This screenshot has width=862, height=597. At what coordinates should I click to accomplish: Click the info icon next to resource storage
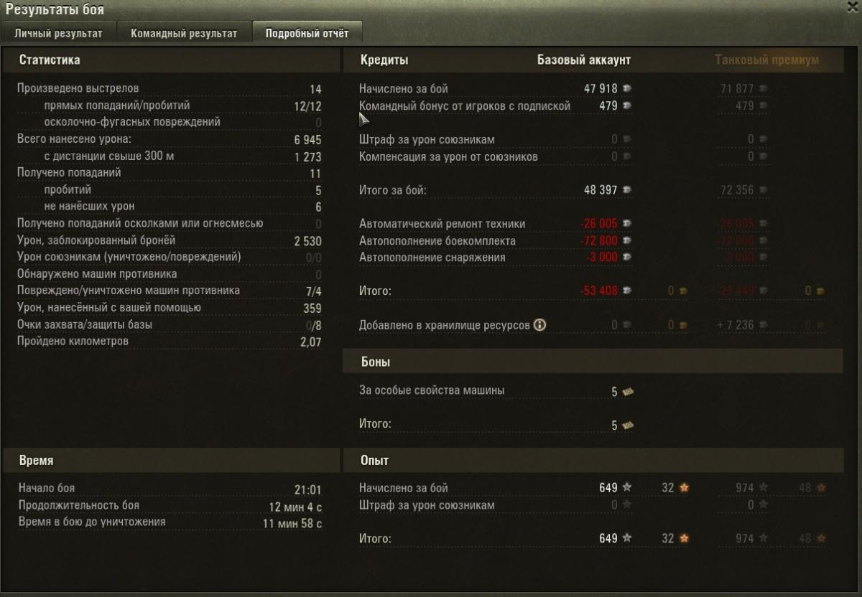click(x=539, y=325)
